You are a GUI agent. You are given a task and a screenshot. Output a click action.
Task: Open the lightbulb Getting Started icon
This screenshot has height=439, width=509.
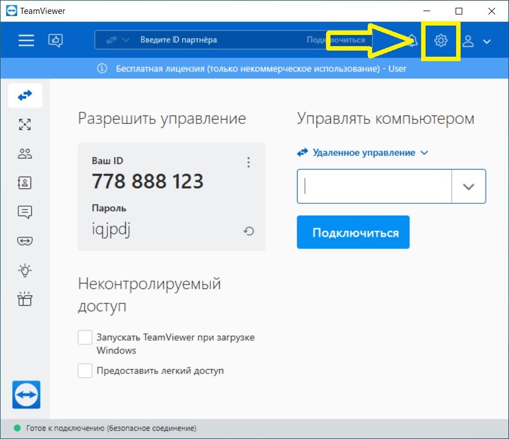point(25,270)
